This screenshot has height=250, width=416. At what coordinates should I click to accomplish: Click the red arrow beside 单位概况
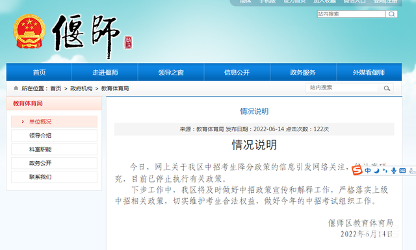[x=23, y=121]
